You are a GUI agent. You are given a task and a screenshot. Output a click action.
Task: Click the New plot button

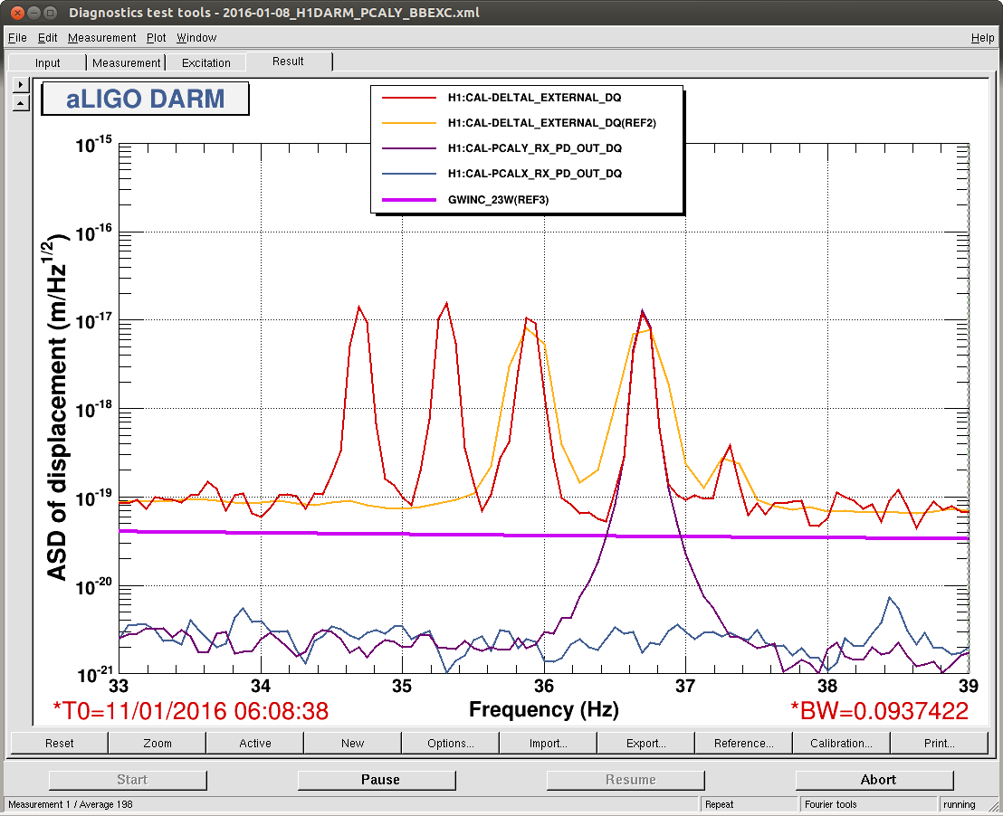point(352,743)
